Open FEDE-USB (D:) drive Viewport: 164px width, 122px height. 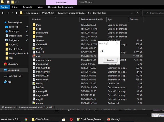(14, 76)
